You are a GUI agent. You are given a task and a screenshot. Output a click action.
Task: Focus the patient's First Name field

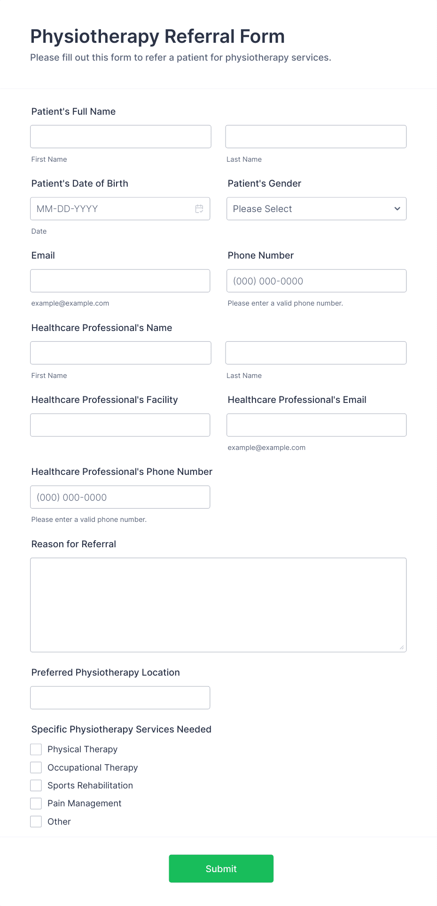[x=121, y=137]
